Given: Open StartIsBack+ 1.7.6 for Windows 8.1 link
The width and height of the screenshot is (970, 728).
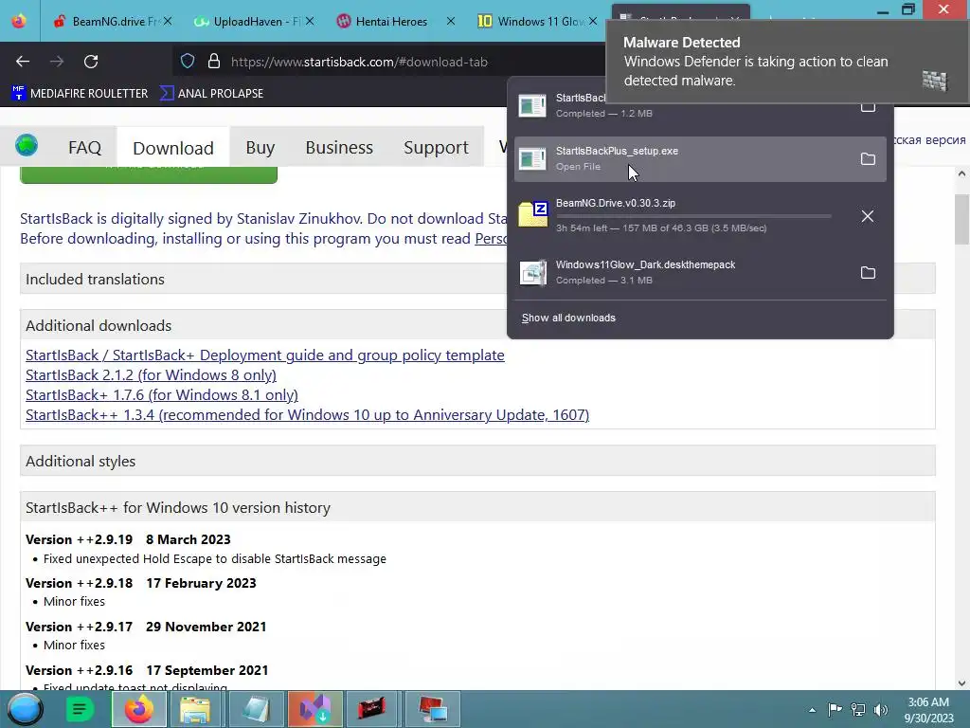Looking at the screenshot, I should click(x=161, y=395).
